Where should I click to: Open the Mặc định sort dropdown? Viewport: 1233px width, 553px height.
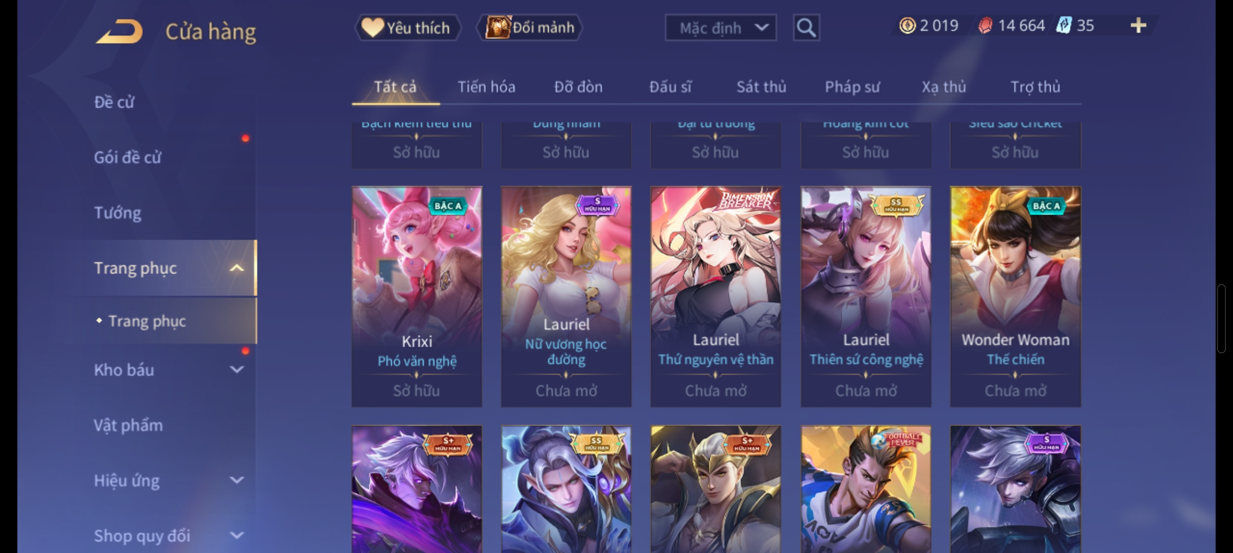tap(720, 28)
